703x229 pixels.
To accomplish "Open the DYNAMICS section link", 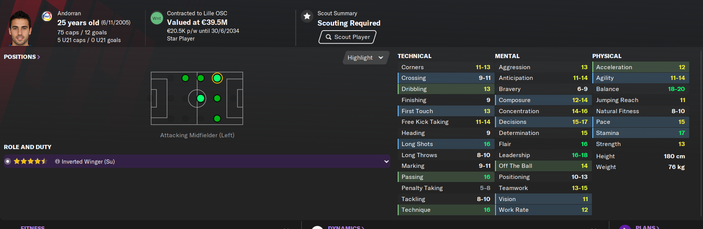I will 346,227.
